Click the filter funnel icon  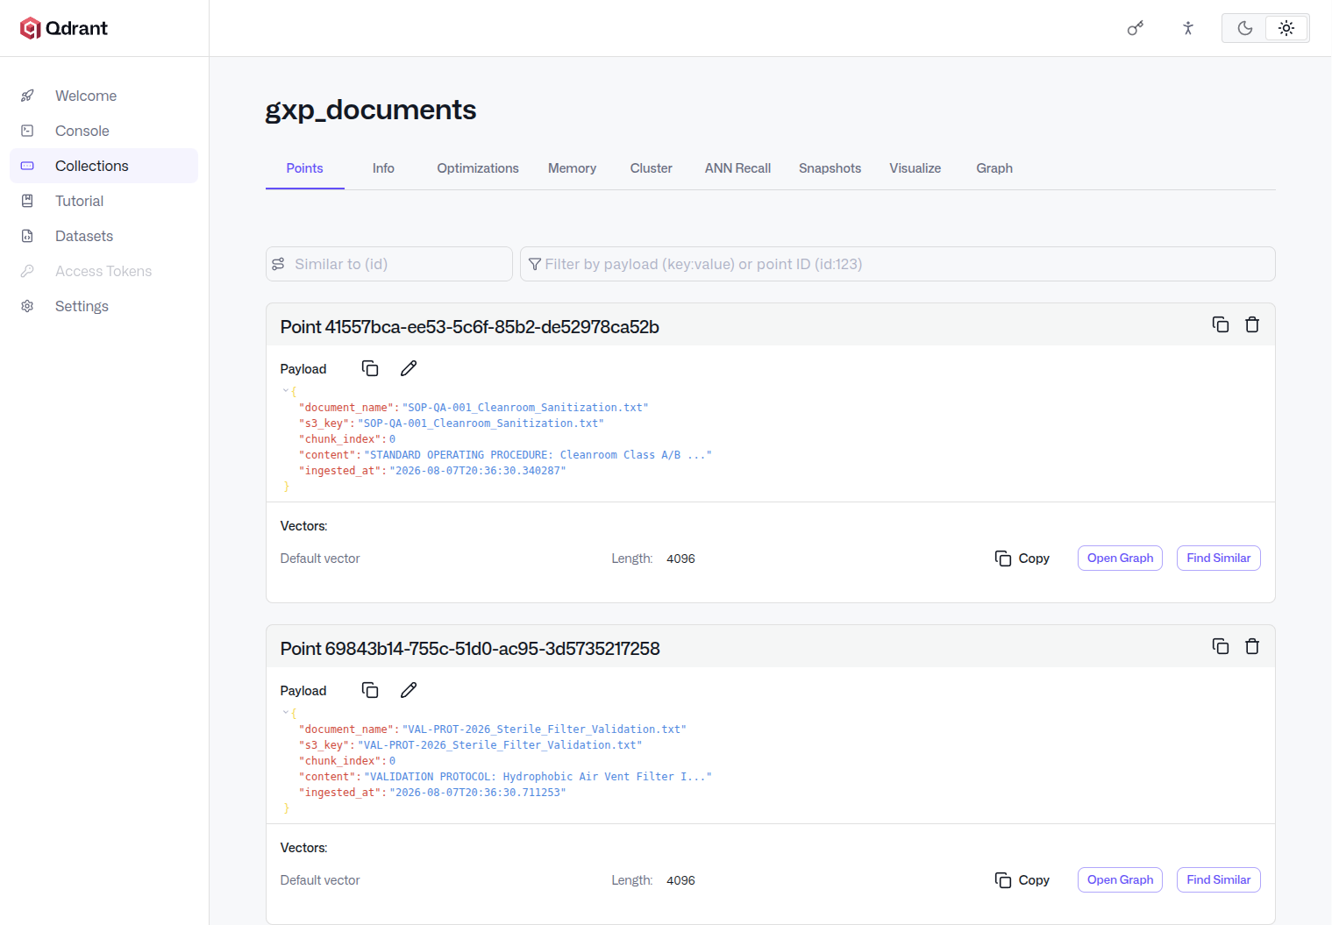[535, 264]
